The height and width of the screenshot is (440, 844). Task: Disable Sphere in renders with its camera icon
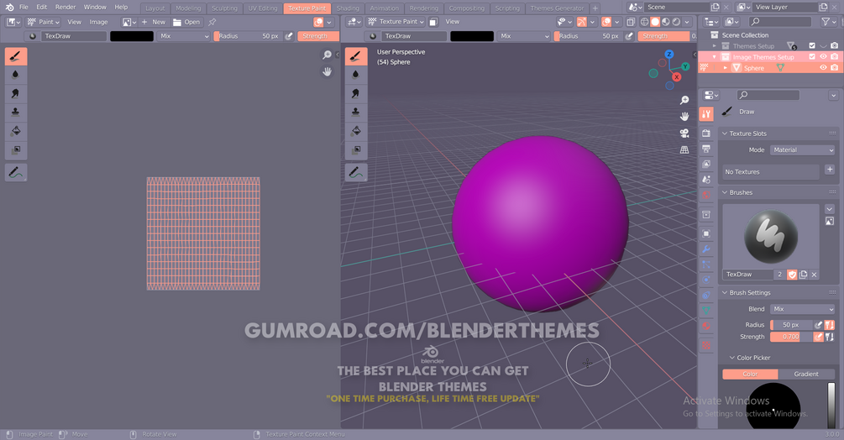[x=834, y=68]
